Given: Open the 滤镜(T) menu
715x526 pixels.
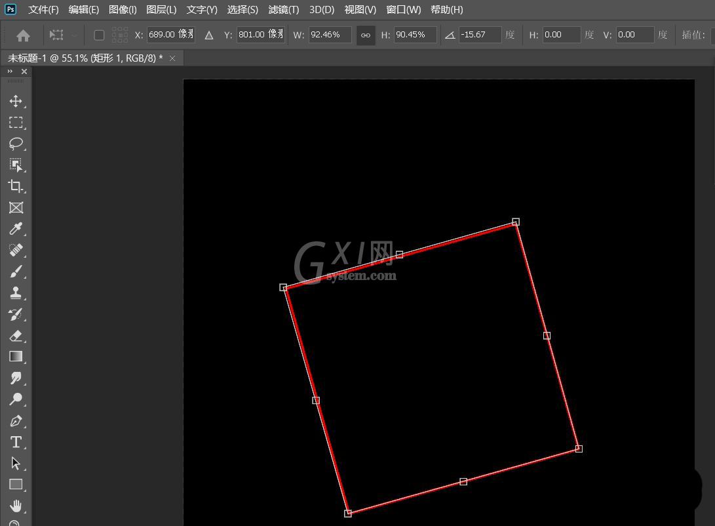Looking at the screenshot, I should (x=284, y=10).
